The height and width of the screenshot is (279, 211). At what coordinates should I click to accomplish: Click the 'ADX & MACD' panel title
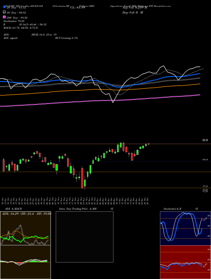coord(14,209)
